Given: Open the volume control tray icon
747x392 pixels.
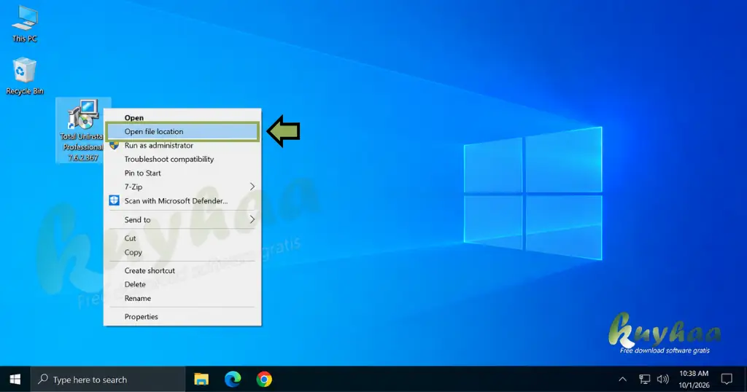Looking at the screenshot, I should tap(662, 379).
